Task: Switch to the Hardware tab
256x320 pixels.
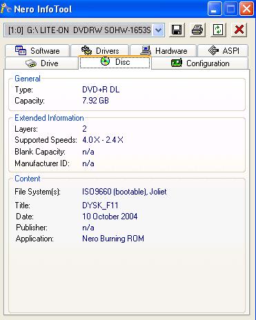Action: [163, 50]
